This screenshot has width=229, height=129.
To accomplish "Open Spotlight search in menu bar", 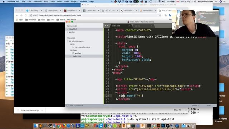I will coord(216,1).
